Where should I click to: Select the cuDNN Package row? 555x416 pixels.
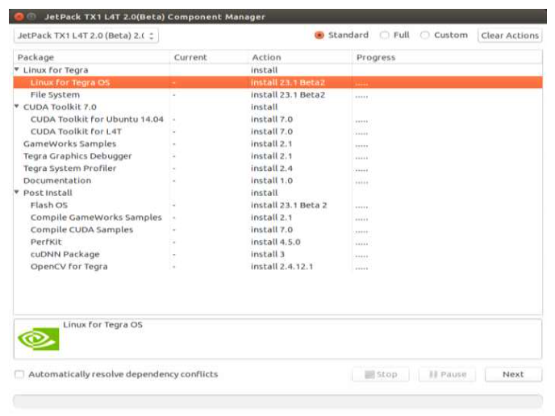tap(277, 254)
